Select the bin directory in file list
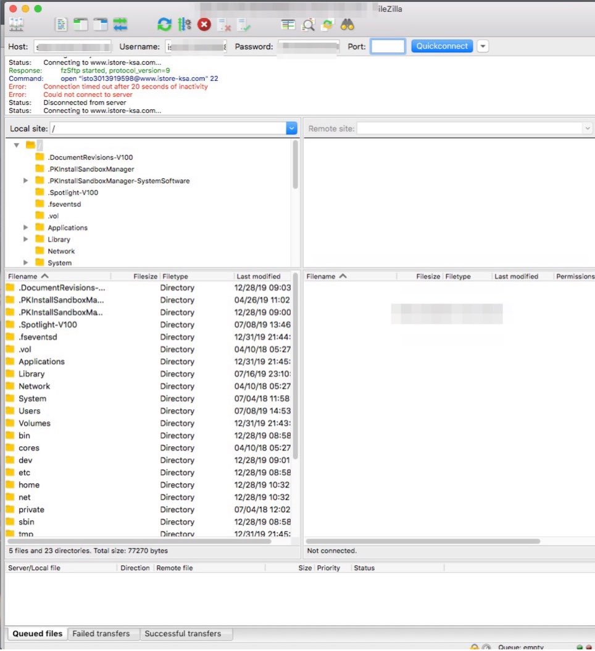 149,436
